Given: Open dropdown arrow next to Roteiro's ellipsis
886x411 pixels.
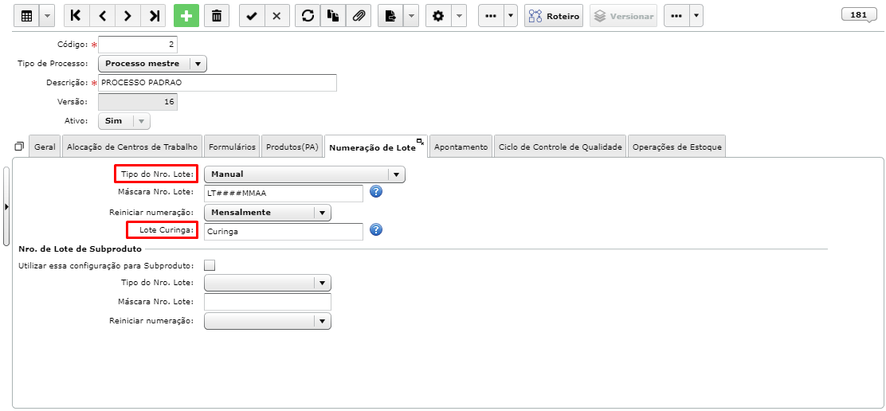Looking at the screenshot, I should 511,17.
